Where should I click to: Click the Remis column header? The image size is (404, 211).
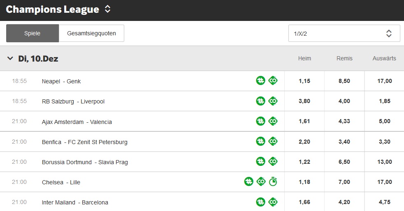click(344, 58)
